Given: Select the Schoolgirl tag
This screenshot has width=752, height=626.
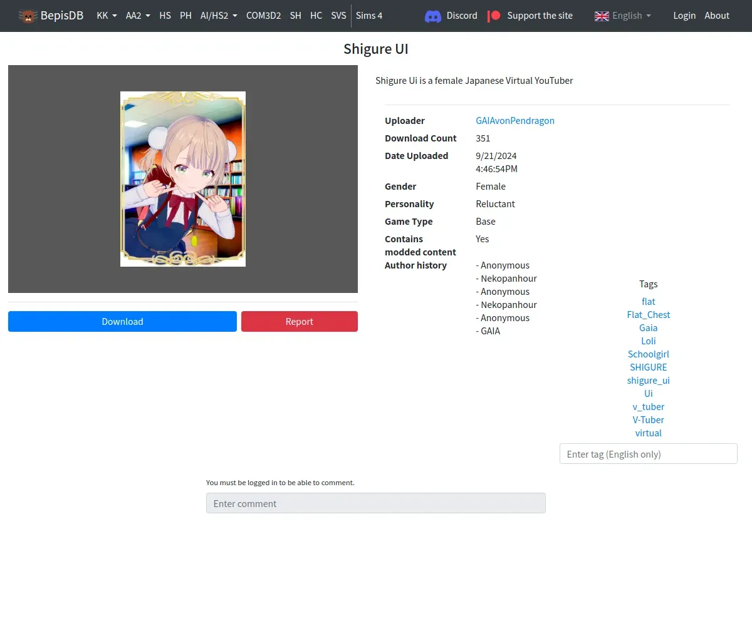Looking at the screenshot, I should (x=649, y=354).
